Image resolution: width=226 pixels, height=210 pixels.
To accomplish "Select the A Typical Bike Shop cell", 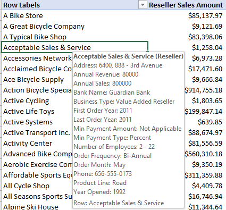I will pos(74,37).
